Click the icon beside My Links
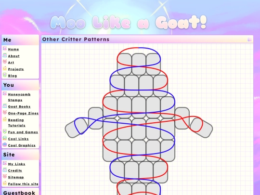The width and height of the screenshot is (260, 195). pyautogui.click(x=5, y=163)
